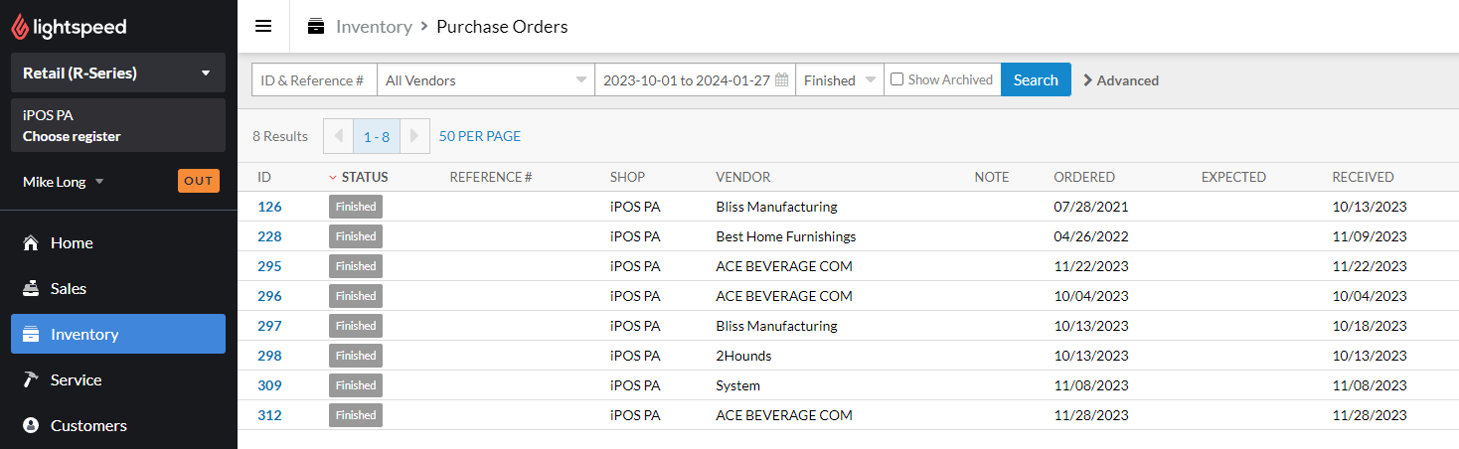Open the Mike Long user dropdown
This screenshot has width=1459, height=449.
pos(64,182)
